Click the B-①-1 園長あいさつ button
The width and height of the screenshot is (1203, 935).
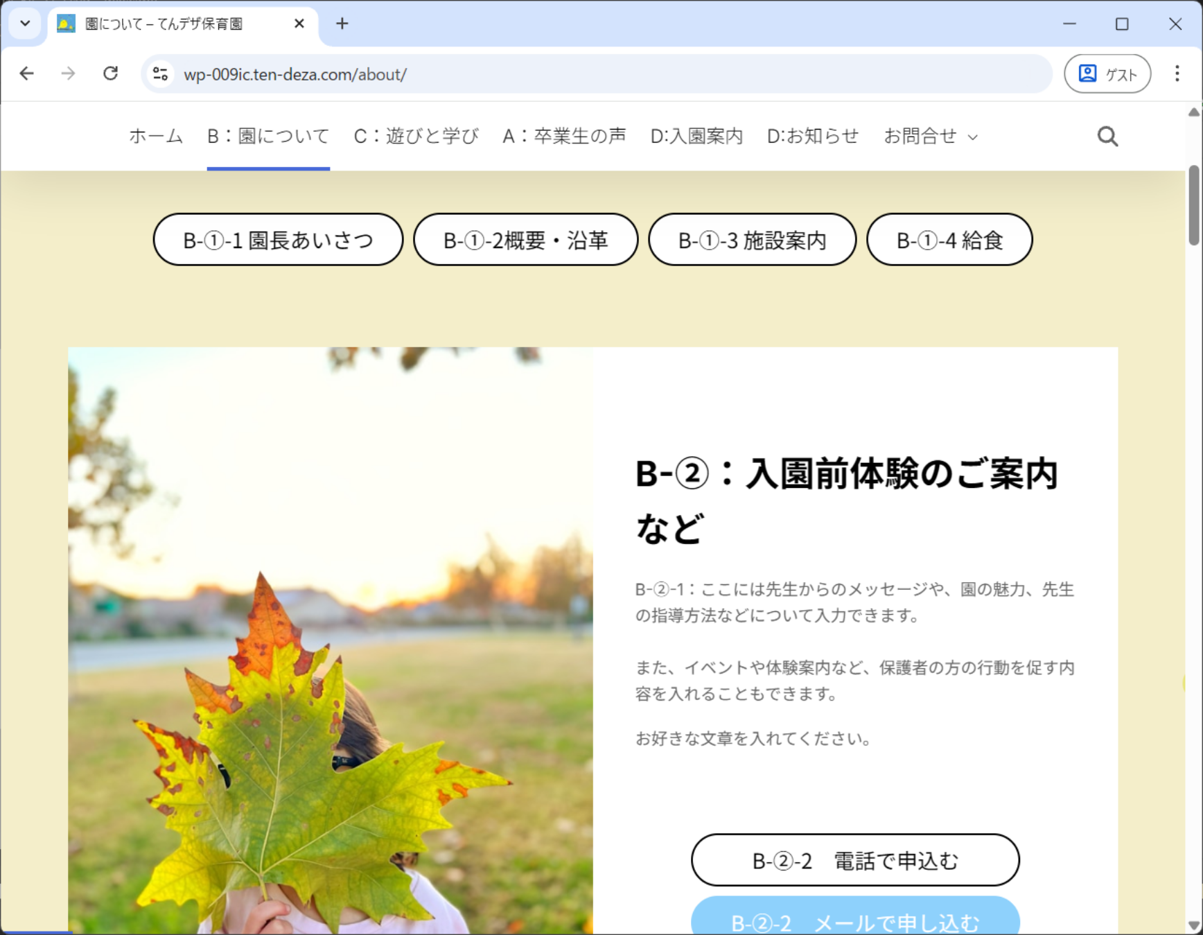[x=278, y=240]
